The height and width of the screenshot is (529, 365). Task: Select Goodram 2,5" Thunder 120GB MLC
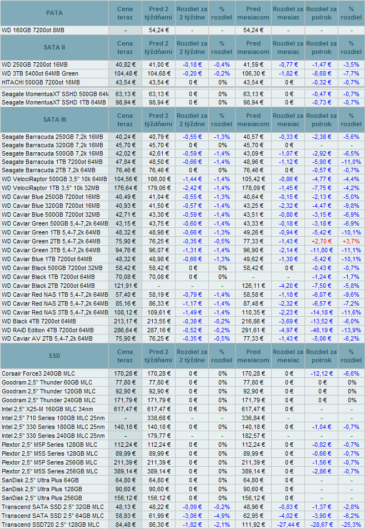tap(48, 391)
